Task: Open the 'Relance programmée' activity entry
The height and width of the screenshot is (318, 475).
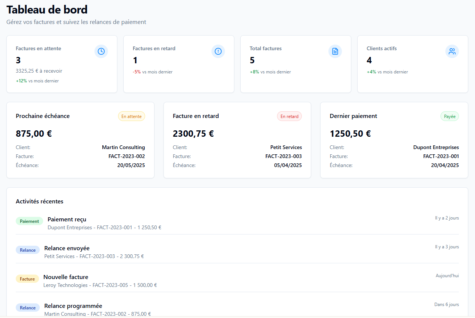Action: (73, 306)
